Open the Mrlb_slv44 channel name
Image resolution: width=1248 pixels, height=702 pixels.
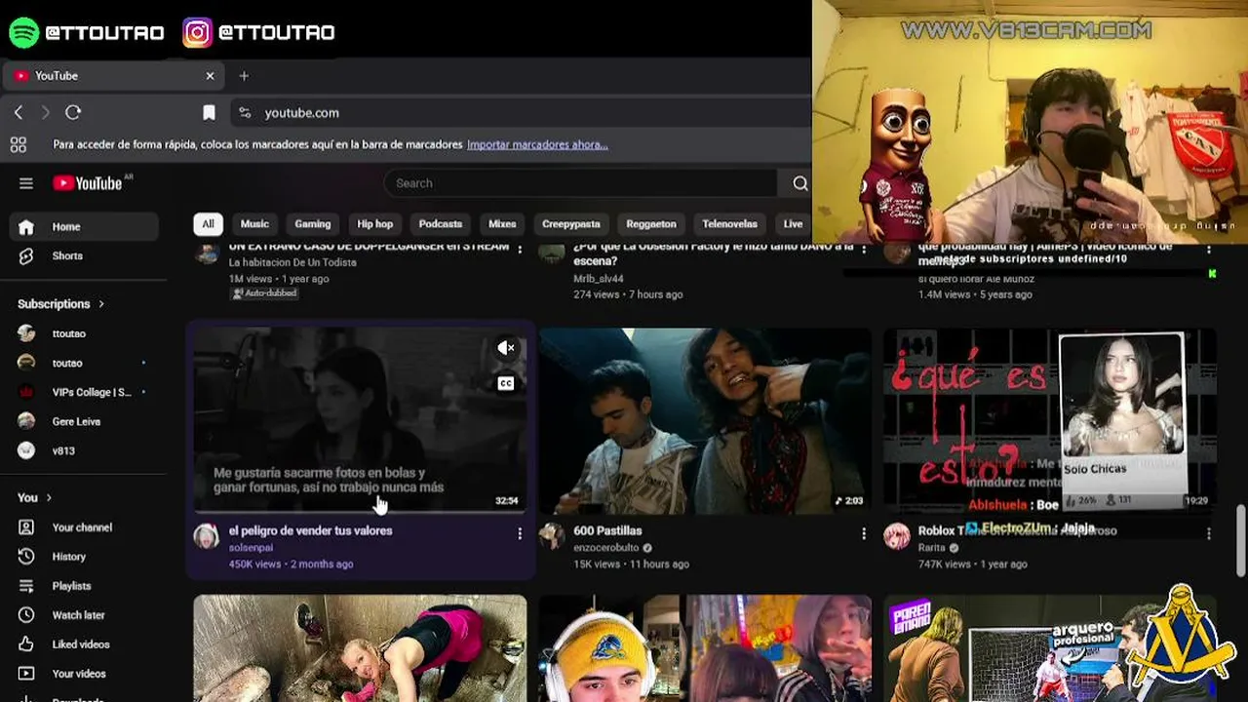pos(598,279)
